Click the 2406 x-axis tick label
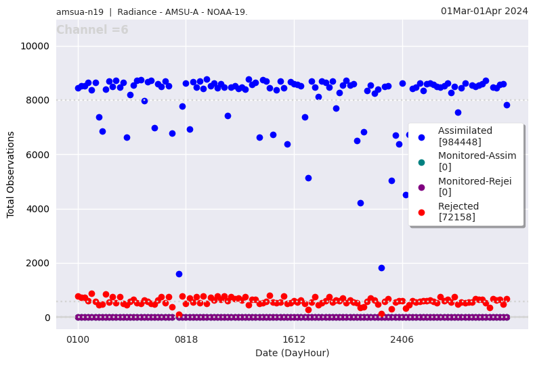The width and height of the screenshot is (535, 365). pyautogui.click(x=402, y=339)
